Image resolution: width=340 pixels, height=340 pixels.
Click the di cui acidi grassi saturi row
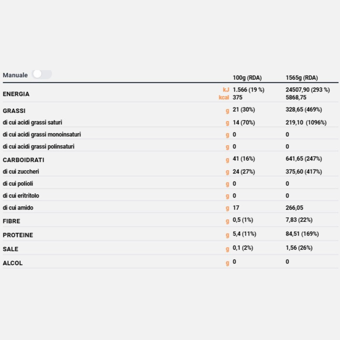(x=170, y=122)
